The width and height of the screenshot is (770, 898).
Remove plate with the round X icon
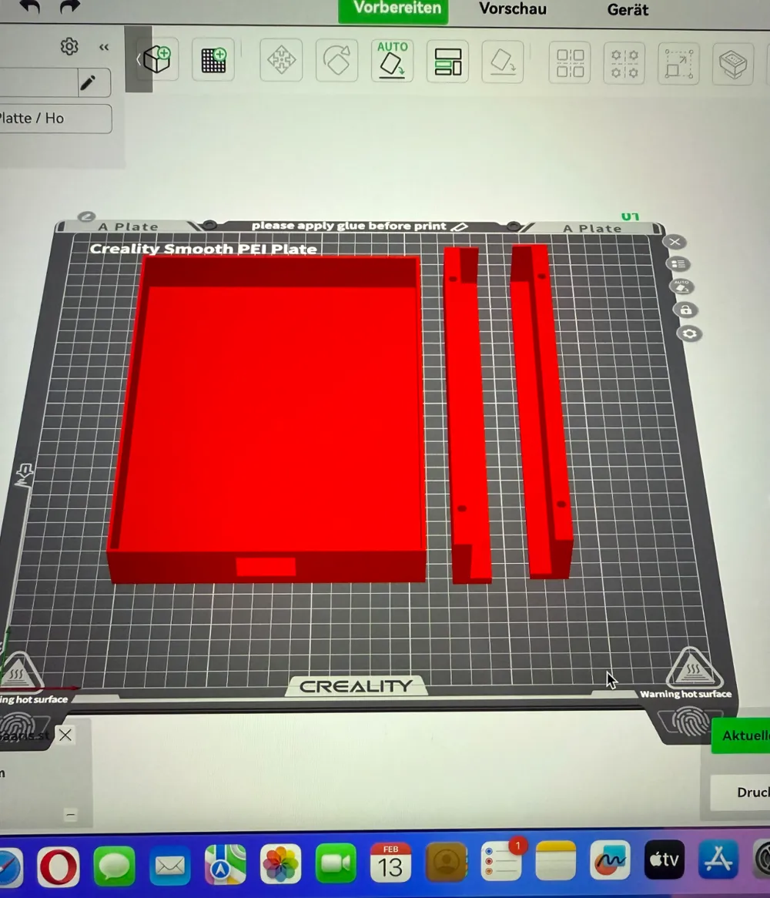[x=675, y=242]
